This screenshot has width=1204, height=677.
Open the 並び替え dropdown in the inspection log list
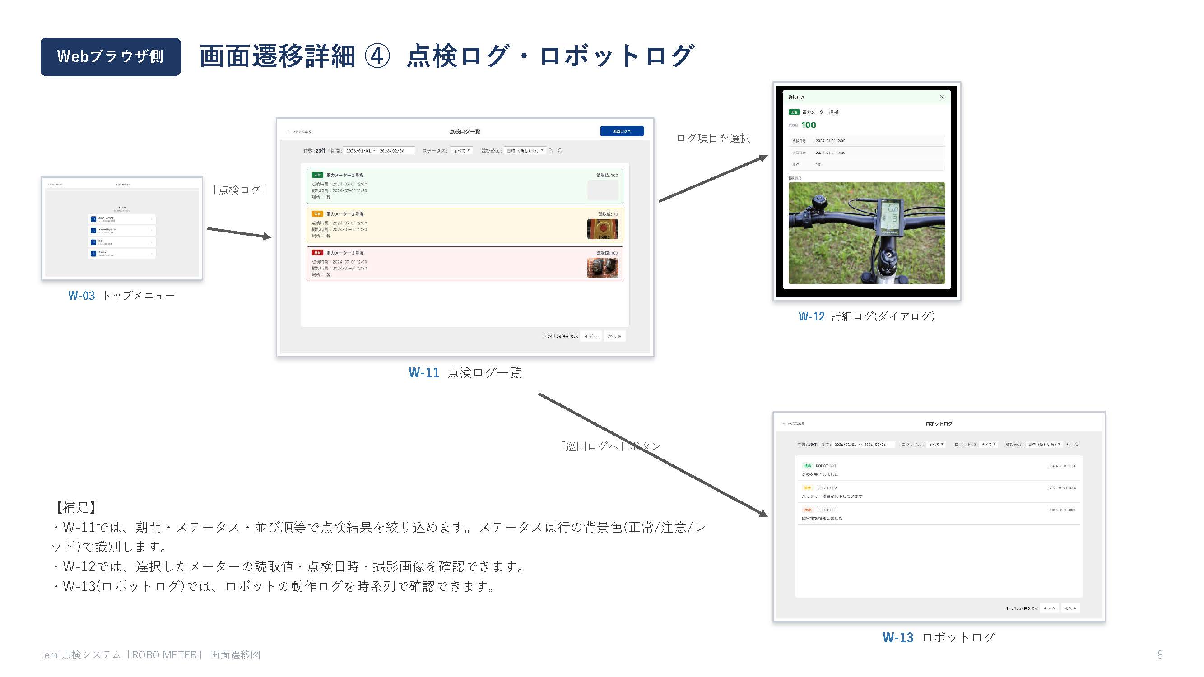tap(525, 150)
